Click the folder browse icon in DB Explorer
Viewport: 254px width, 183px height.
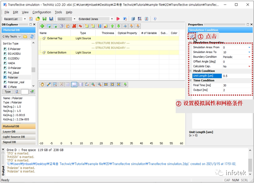click(x=25, y=37)
